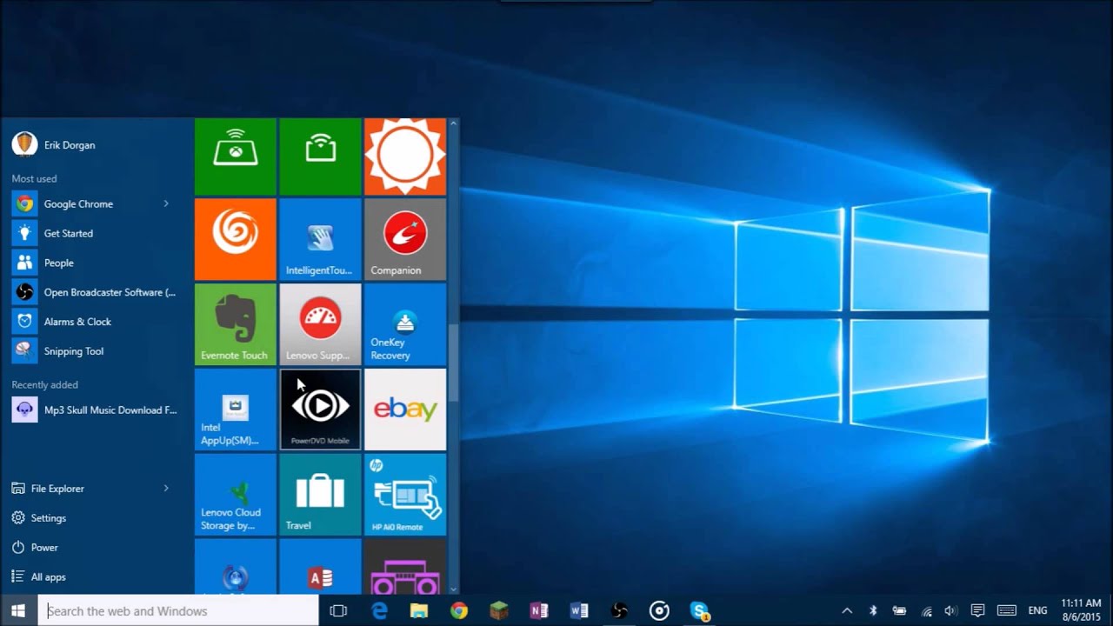Screen dimensions: 1113x626
Task: Open Skype from the taskbar
Action: coord(700,610)
